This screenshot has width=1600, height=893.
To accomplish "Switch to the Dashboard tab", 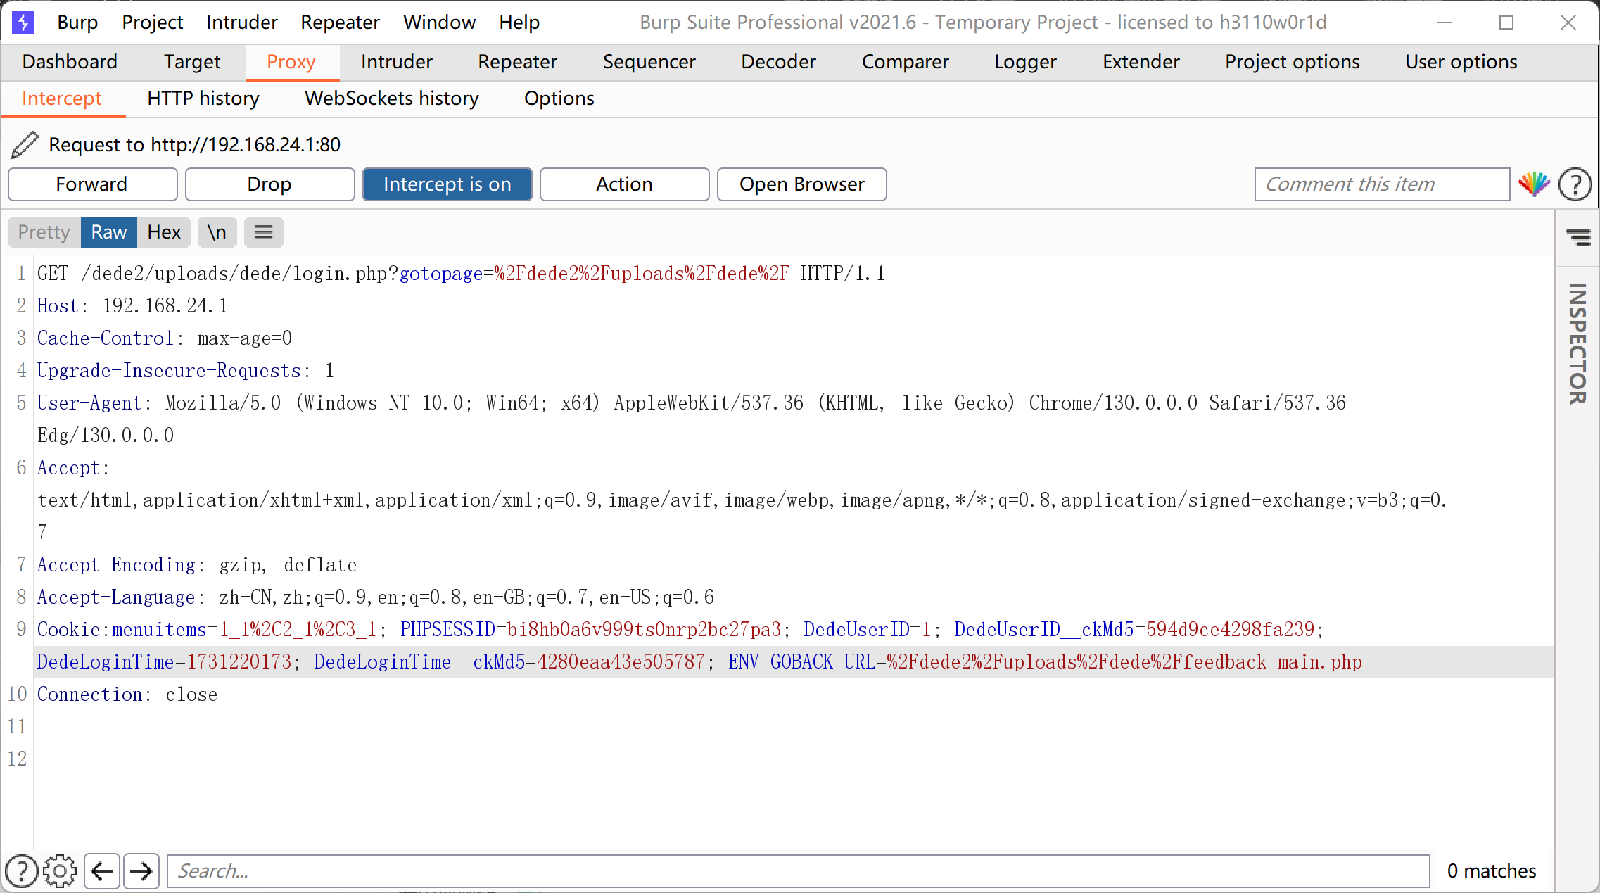I will click(x=70, y=62).
